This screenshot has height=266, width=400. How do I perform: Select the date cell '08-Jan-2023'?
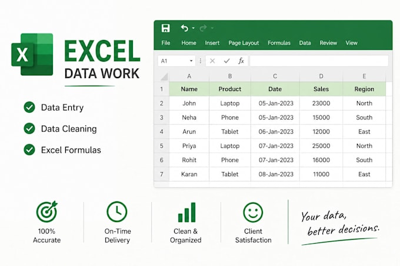pyautogui.click(x=275, y=174)
